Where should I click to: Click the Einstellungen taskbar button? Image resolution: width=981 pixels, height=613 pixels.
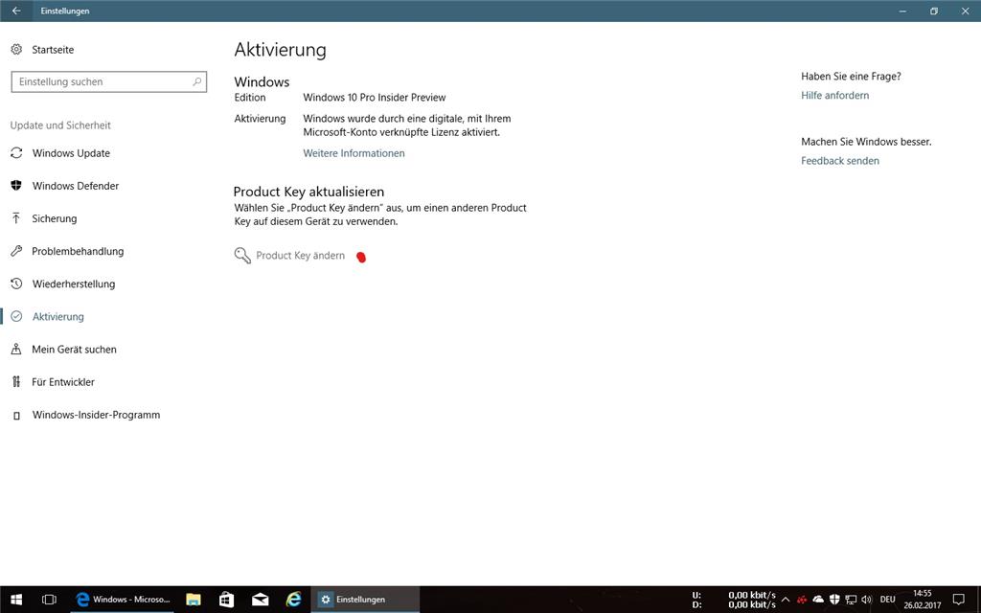pyautogui.click(x=365, y=600)
